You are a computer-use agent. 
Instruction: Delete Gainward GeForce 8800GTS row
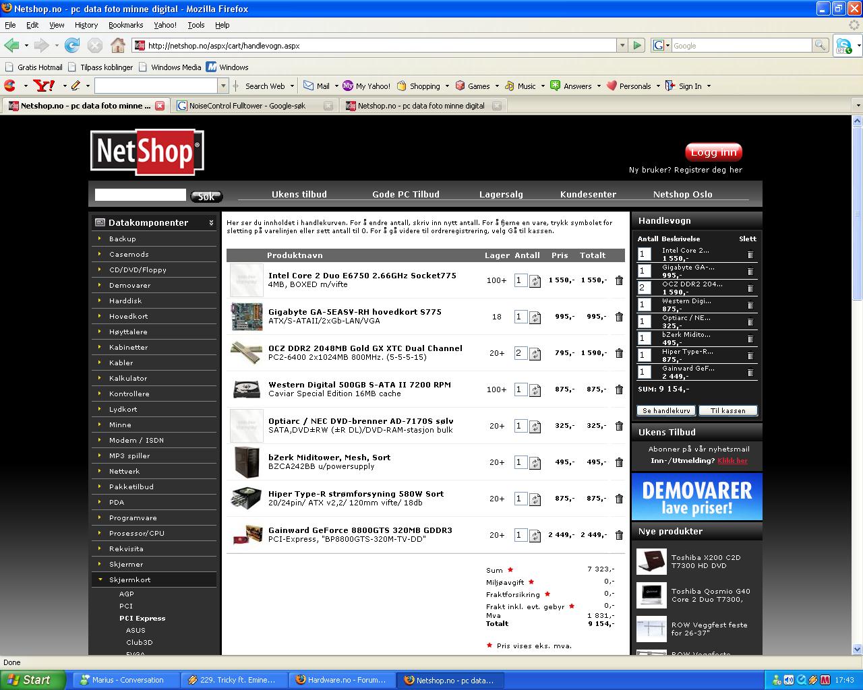click(619, 535)
